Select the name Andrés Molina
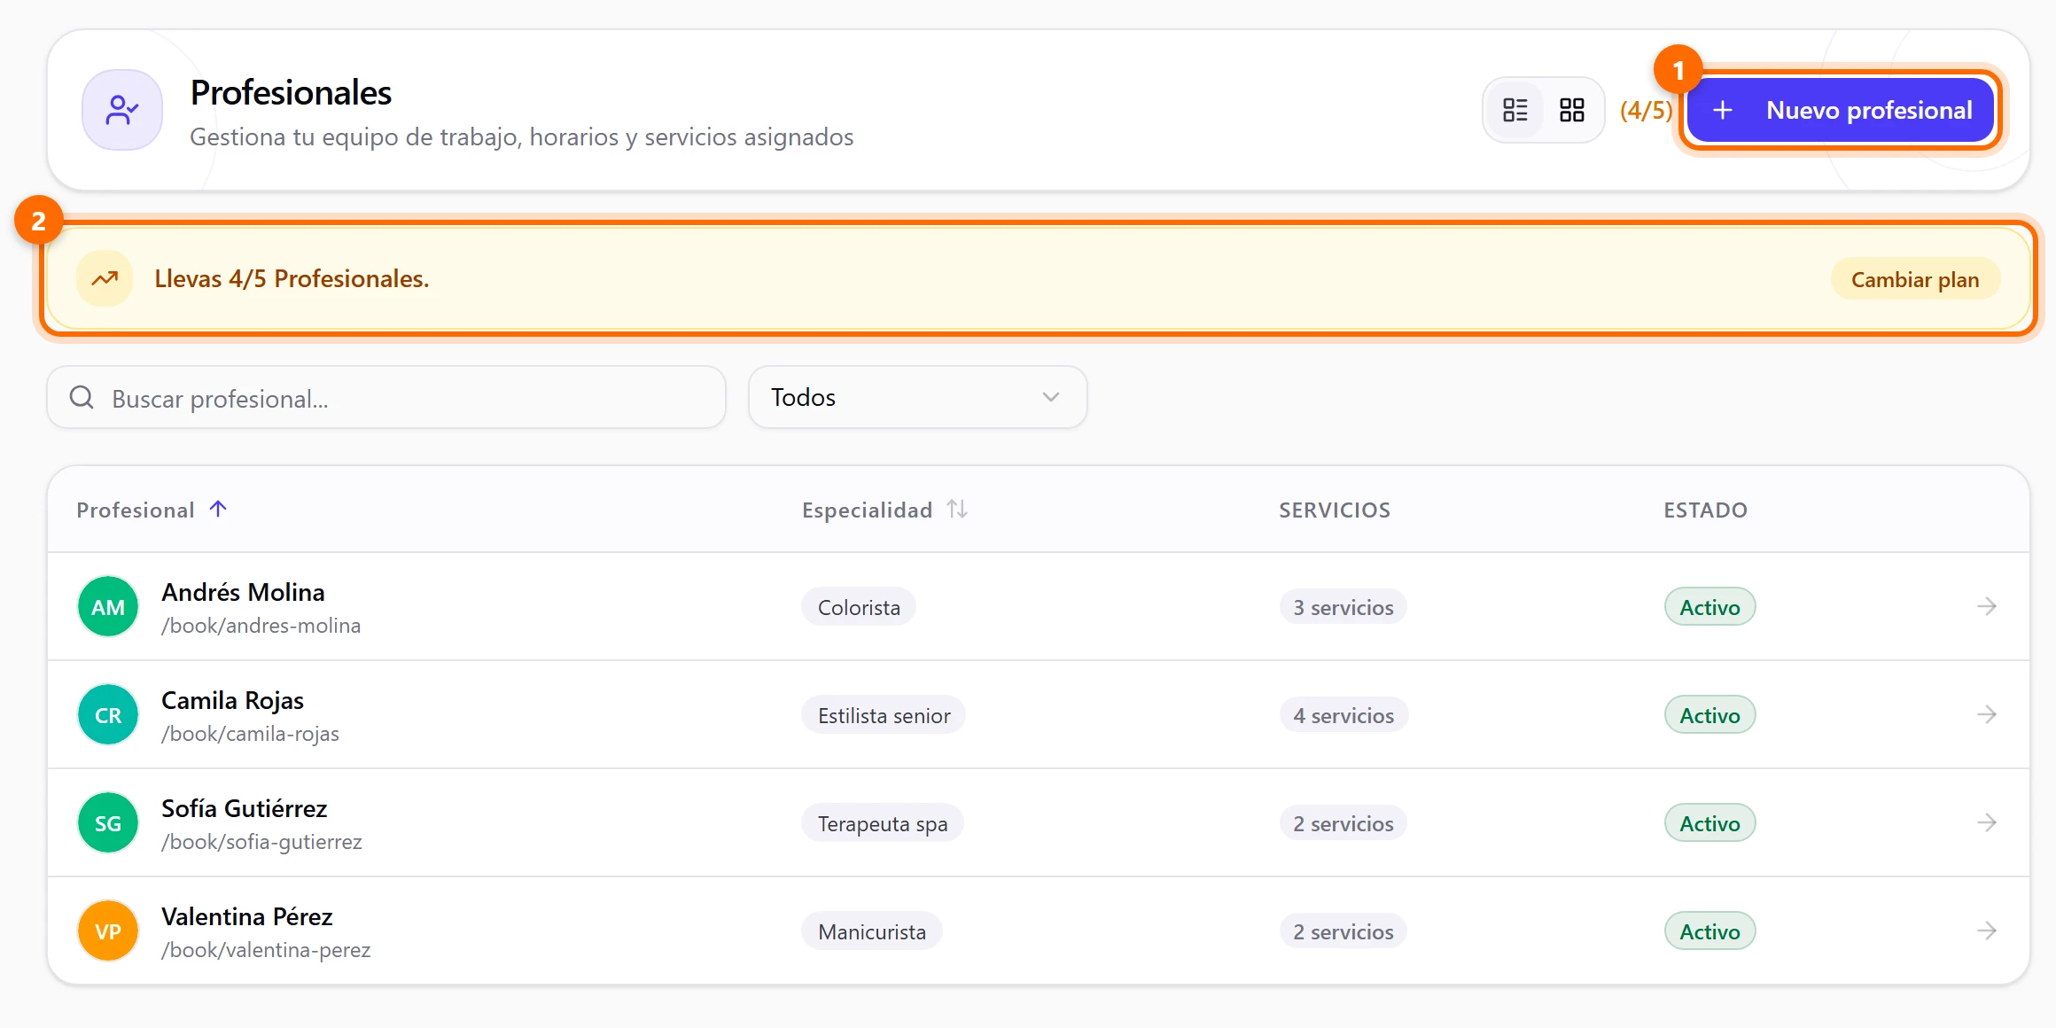 pos(243,592)
